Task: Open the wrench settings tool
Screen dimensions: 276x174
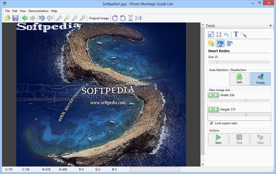Action: (244, 34)
